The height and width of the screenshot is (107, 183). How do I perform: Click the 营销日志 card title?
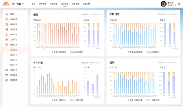[x=115, y=14]
